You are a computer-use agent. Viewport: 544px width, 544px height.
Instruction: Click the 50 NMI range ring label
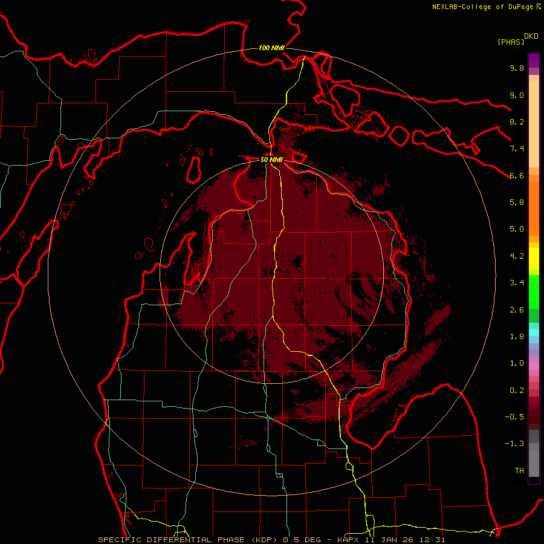[x=271, y=160]
